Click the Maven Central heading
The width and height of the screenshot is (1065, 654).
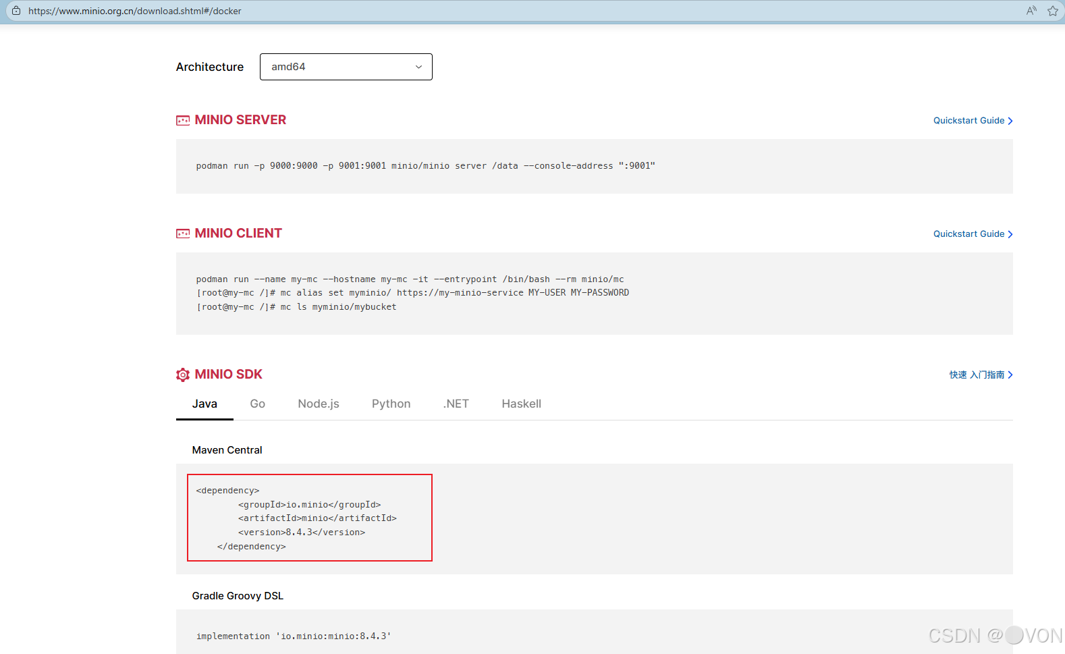coord(227,450)
